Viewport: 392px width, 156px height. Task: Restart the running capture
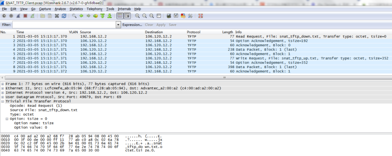(x=32, y=16)
